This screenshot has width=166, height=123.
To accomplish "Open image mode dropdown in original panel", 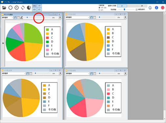I will point(7,17).
